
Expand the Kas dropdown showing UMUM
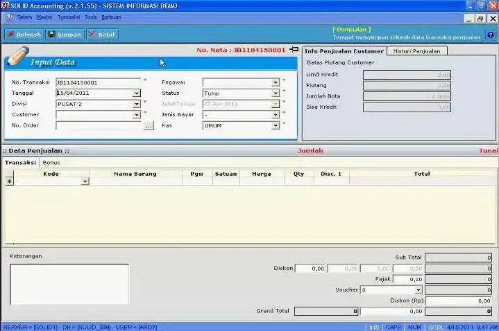[x=276, y=125]
